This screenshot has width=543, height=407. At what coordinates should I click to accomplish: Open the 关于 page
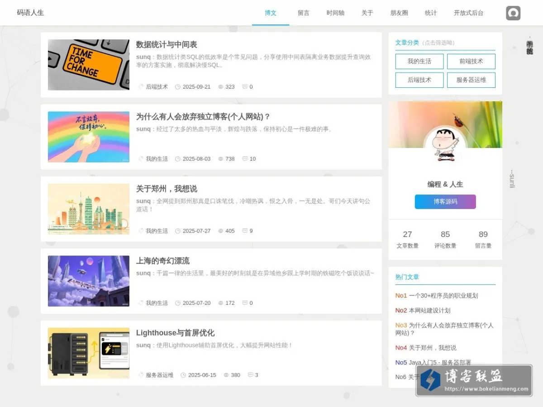[367, 13]
